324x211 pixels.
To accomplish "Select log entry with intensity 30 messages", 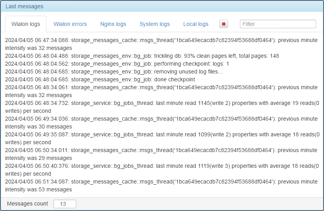I will tap(161, 123).
